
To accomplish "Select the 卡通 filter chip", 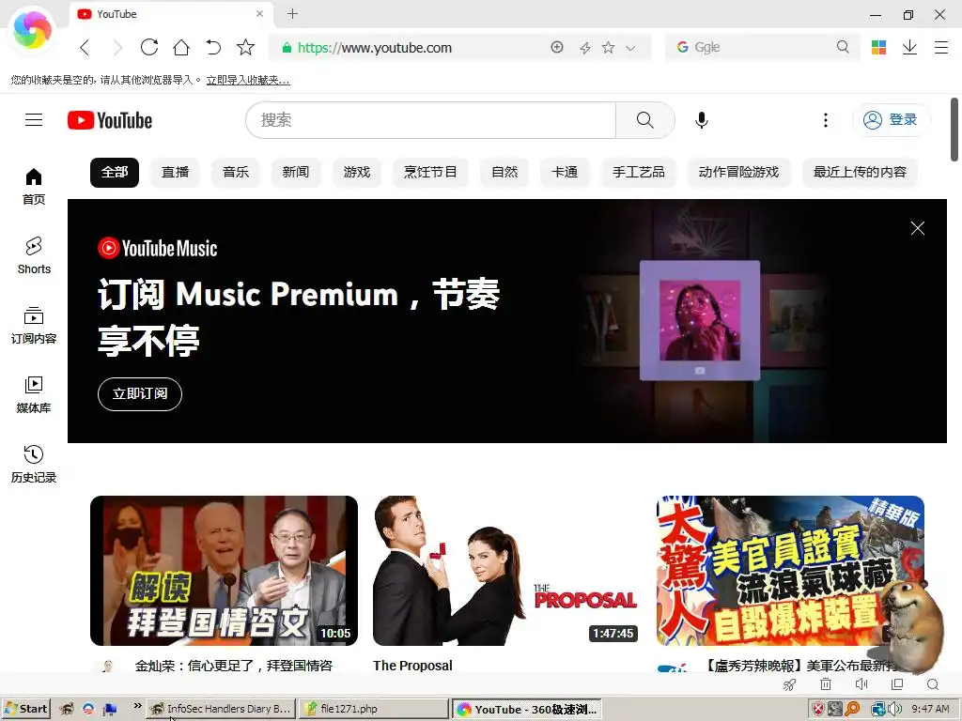I will (x=565, y=173).
